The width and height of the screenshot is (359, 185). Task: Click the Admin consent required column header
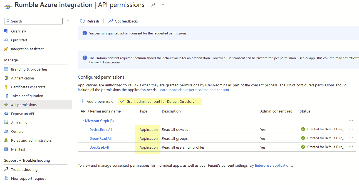pyautogui.click(x=278, y=111)
